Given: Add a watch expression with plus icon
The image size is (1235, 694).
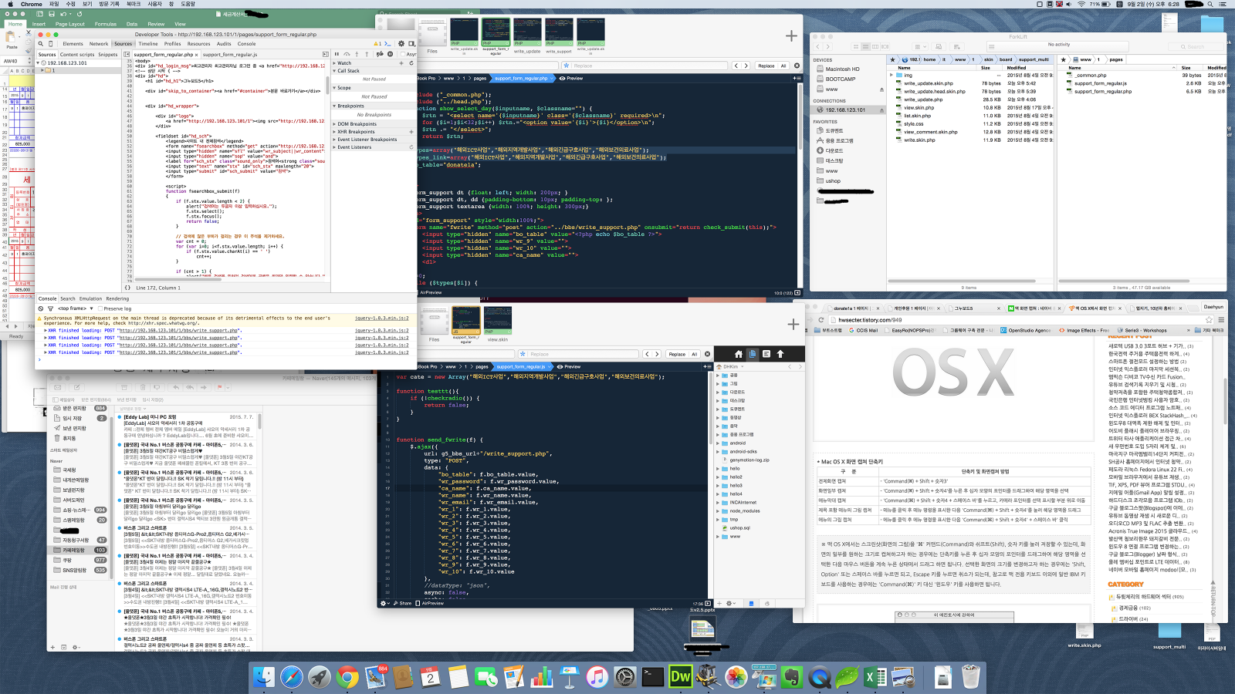Looking at the screenshot, I should pyautogui.click(x=401, y=63).
